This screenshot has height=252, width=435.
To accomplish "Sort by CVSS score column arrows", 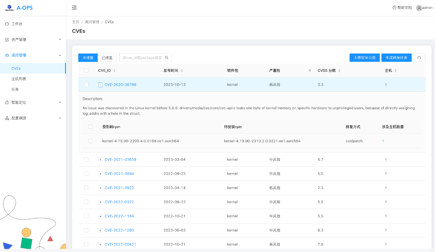I will pyautogui.click(x=339, y=71).
